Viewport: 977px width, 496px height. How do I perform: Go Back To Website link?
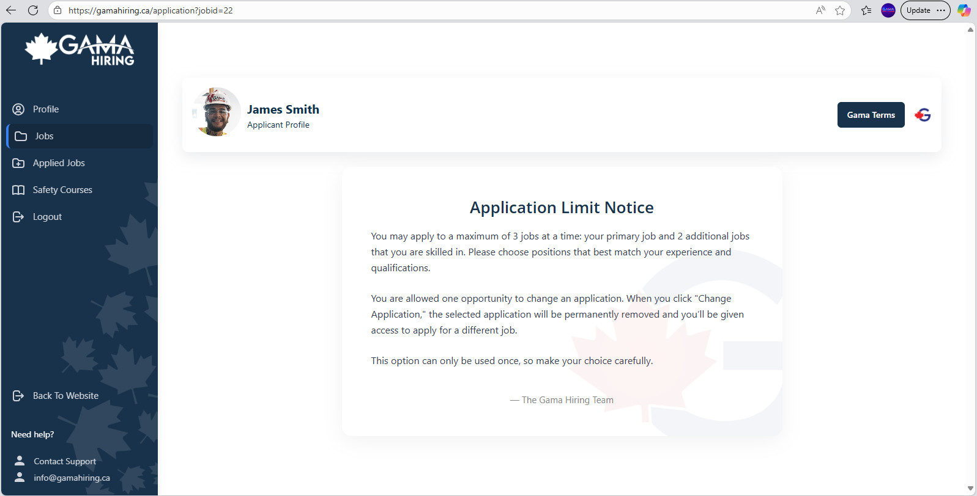click(65, 396)
